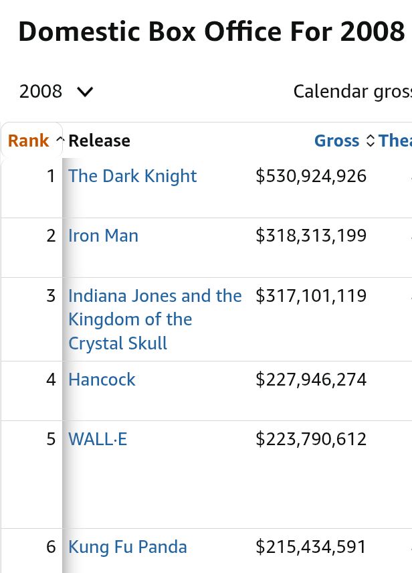Viewport: 412px width, 573px height.
Task: Click The Dark Knight gross $530,924,926
Action: pos(311,176)
